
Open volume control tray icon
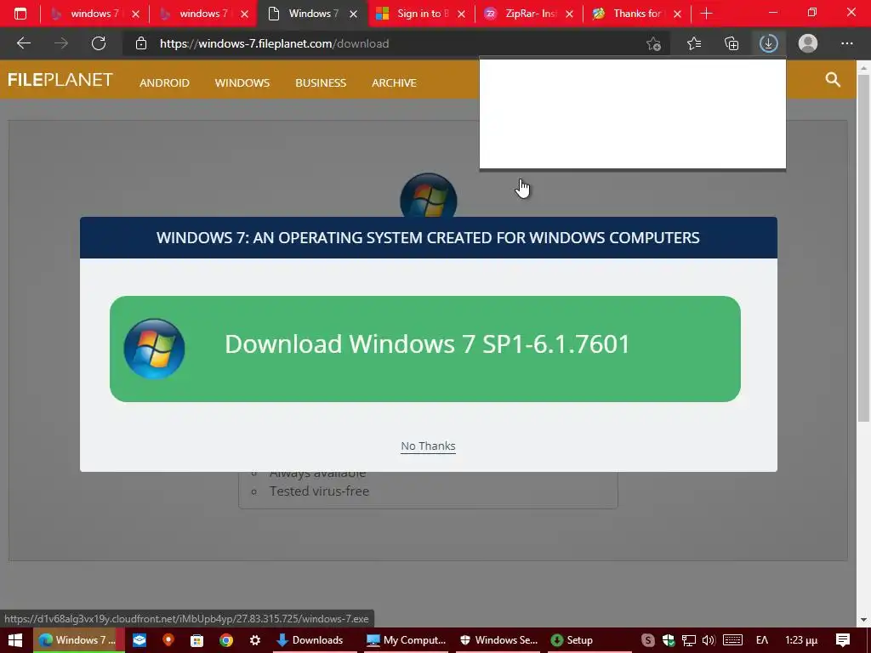(709, 640)
